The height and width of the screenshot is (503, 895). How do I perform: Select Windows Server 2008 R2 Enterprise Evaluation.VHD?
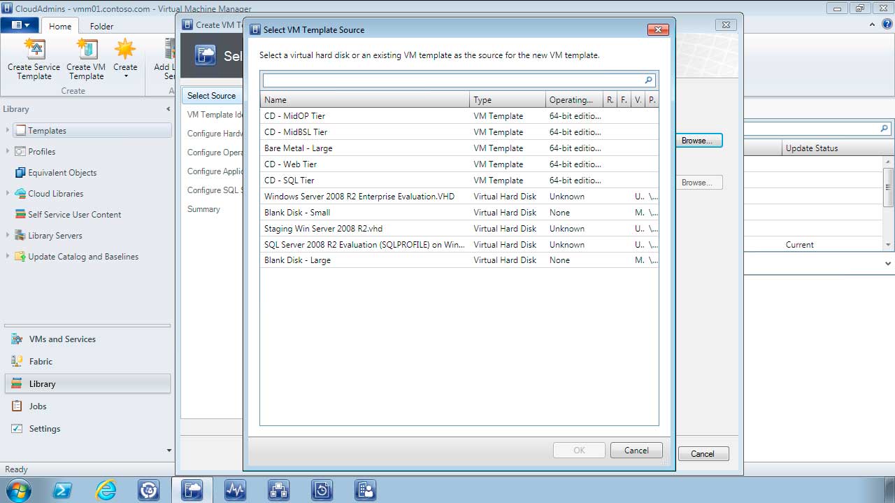point(459,197)
